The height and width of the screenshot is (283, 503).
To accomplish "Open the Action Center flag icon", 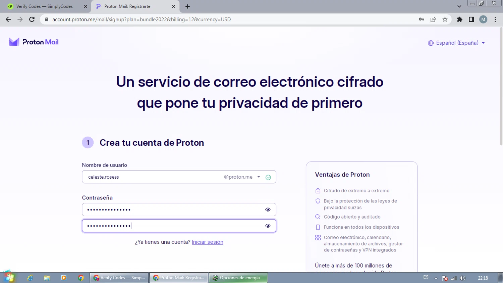I will click(445, 278).
